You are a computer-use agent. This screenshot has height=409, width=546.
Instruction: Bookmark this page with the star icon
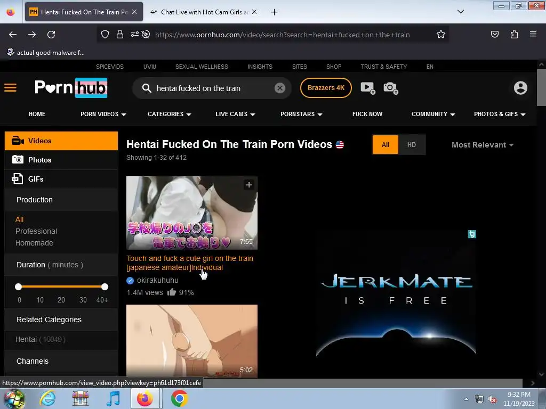tap(441, 34)
